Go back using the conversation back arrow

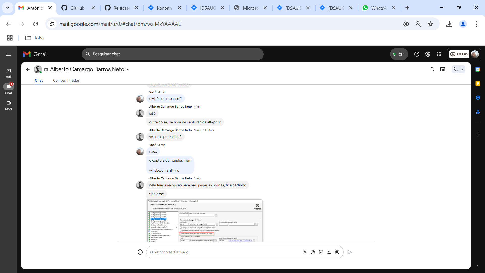click(x=28, y=69)
